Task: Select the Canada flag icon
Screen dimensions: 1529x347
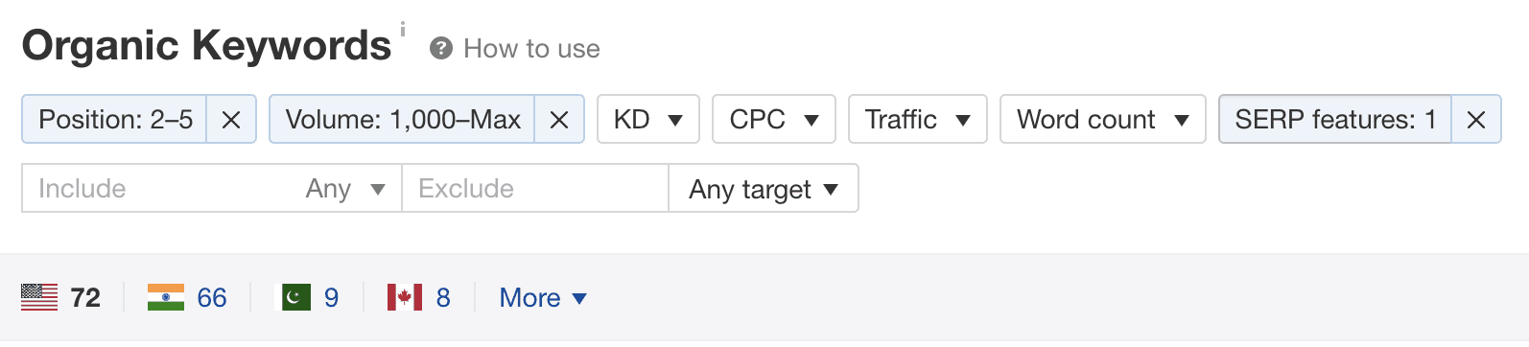Action: [x=404, y=297]
